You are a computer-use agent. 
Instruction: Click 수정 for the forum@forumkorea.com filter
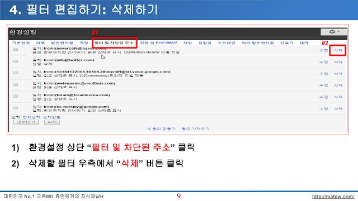point(324,97)
